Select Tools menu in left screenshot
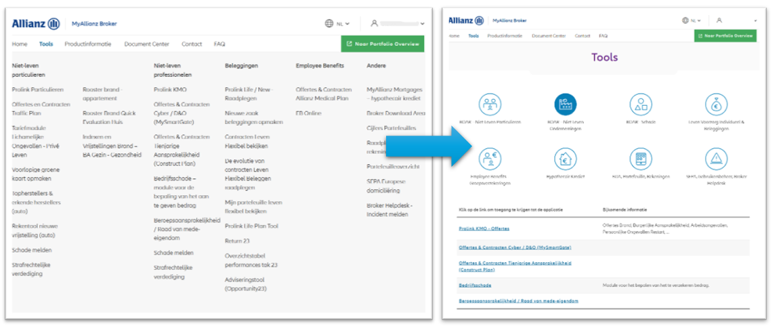 (45, 44)
